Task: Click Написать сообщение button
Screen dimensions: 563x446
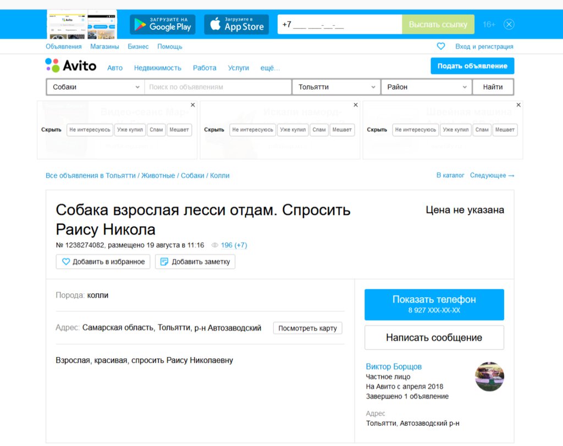Action: [434, 337]
